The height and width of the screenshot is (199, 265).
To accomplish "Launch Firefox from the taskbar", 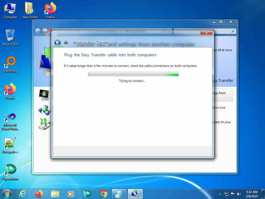I will tap(39, 194).
